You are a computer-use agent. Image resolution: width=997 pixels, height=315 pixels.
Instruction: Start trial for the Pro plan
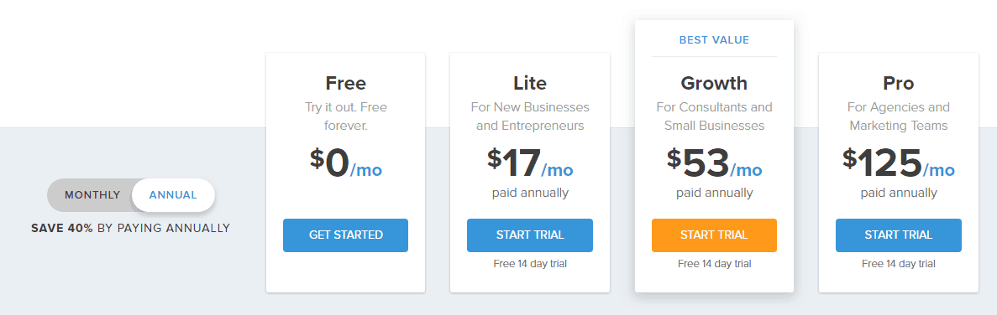click(x=899, y=235)
